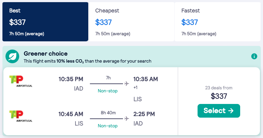Click the "23 deals from" text
Image resolution: width=263 pixels, height=138 pixels.
click(219, 88)
